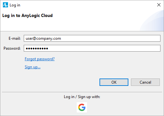The height and width of the screenshot is (116, 164).
Task: Click the Log in to AnyLogic Cloud heading
Action: point(28,16)
